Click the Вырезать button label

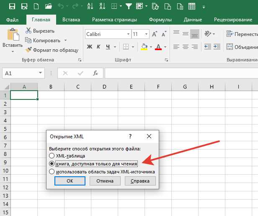(x=44, y=30)
